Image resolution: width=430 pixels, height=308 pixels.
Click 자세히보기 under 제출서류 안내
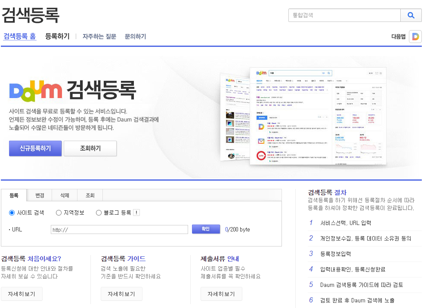(x=221, y=294)
